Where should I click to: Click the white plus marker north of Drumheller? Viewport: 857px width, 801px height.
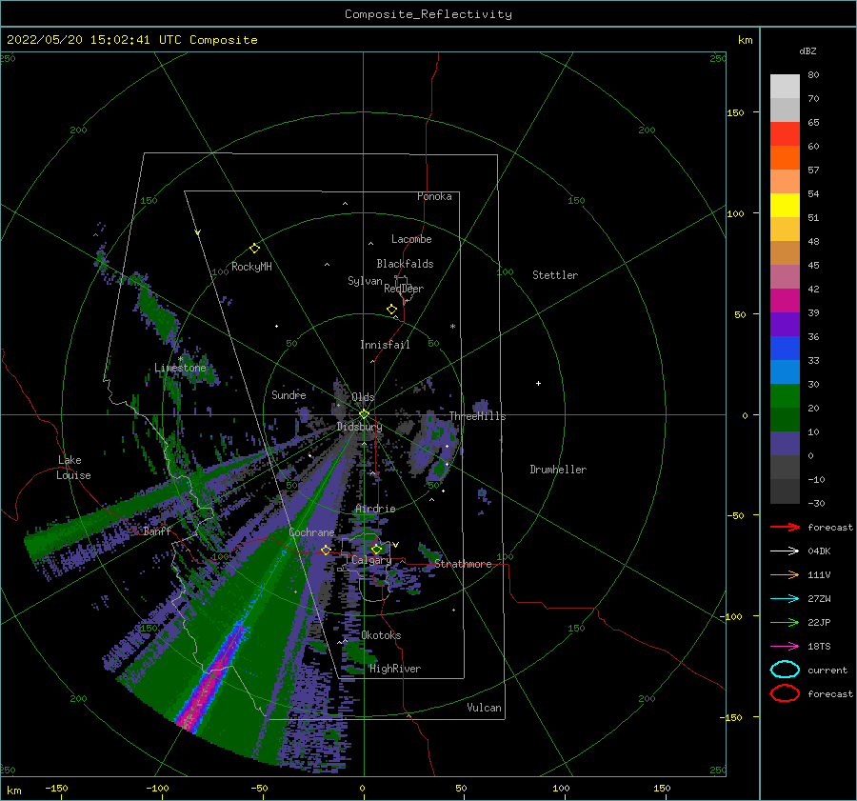pos(538,383)
